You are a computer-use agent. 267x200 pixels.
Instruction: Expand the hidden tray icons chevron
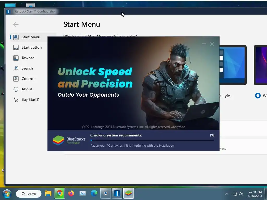(227, 194)
